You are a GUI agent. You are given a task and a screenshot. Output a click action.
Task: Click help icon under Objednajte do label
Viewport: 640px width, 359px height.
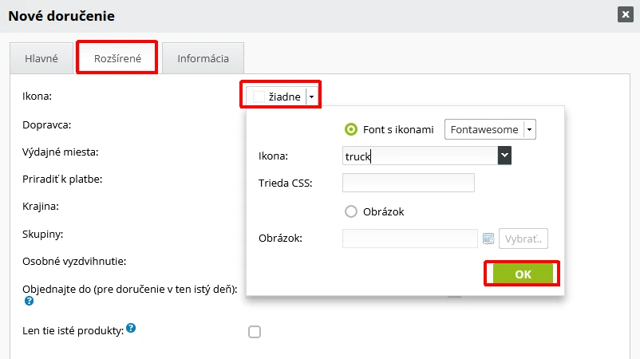click(29, 302)
